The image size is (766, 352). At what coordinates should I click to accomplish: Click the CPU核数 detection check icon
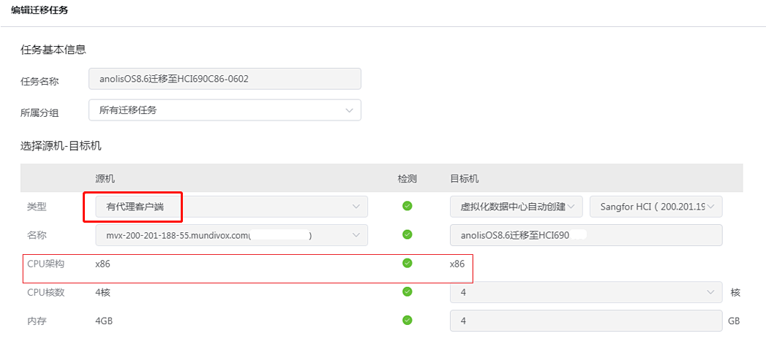coord(408,291)
